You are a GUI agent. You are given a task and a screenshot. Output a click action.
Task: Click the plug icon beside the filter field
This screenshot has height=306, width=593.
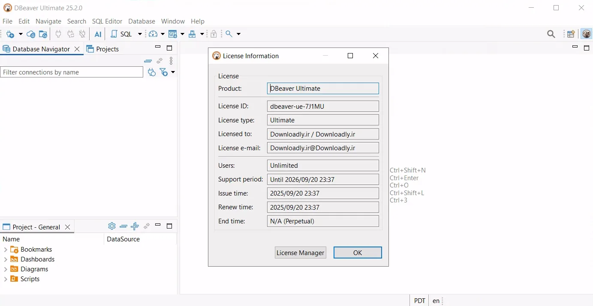click(151, 72)
